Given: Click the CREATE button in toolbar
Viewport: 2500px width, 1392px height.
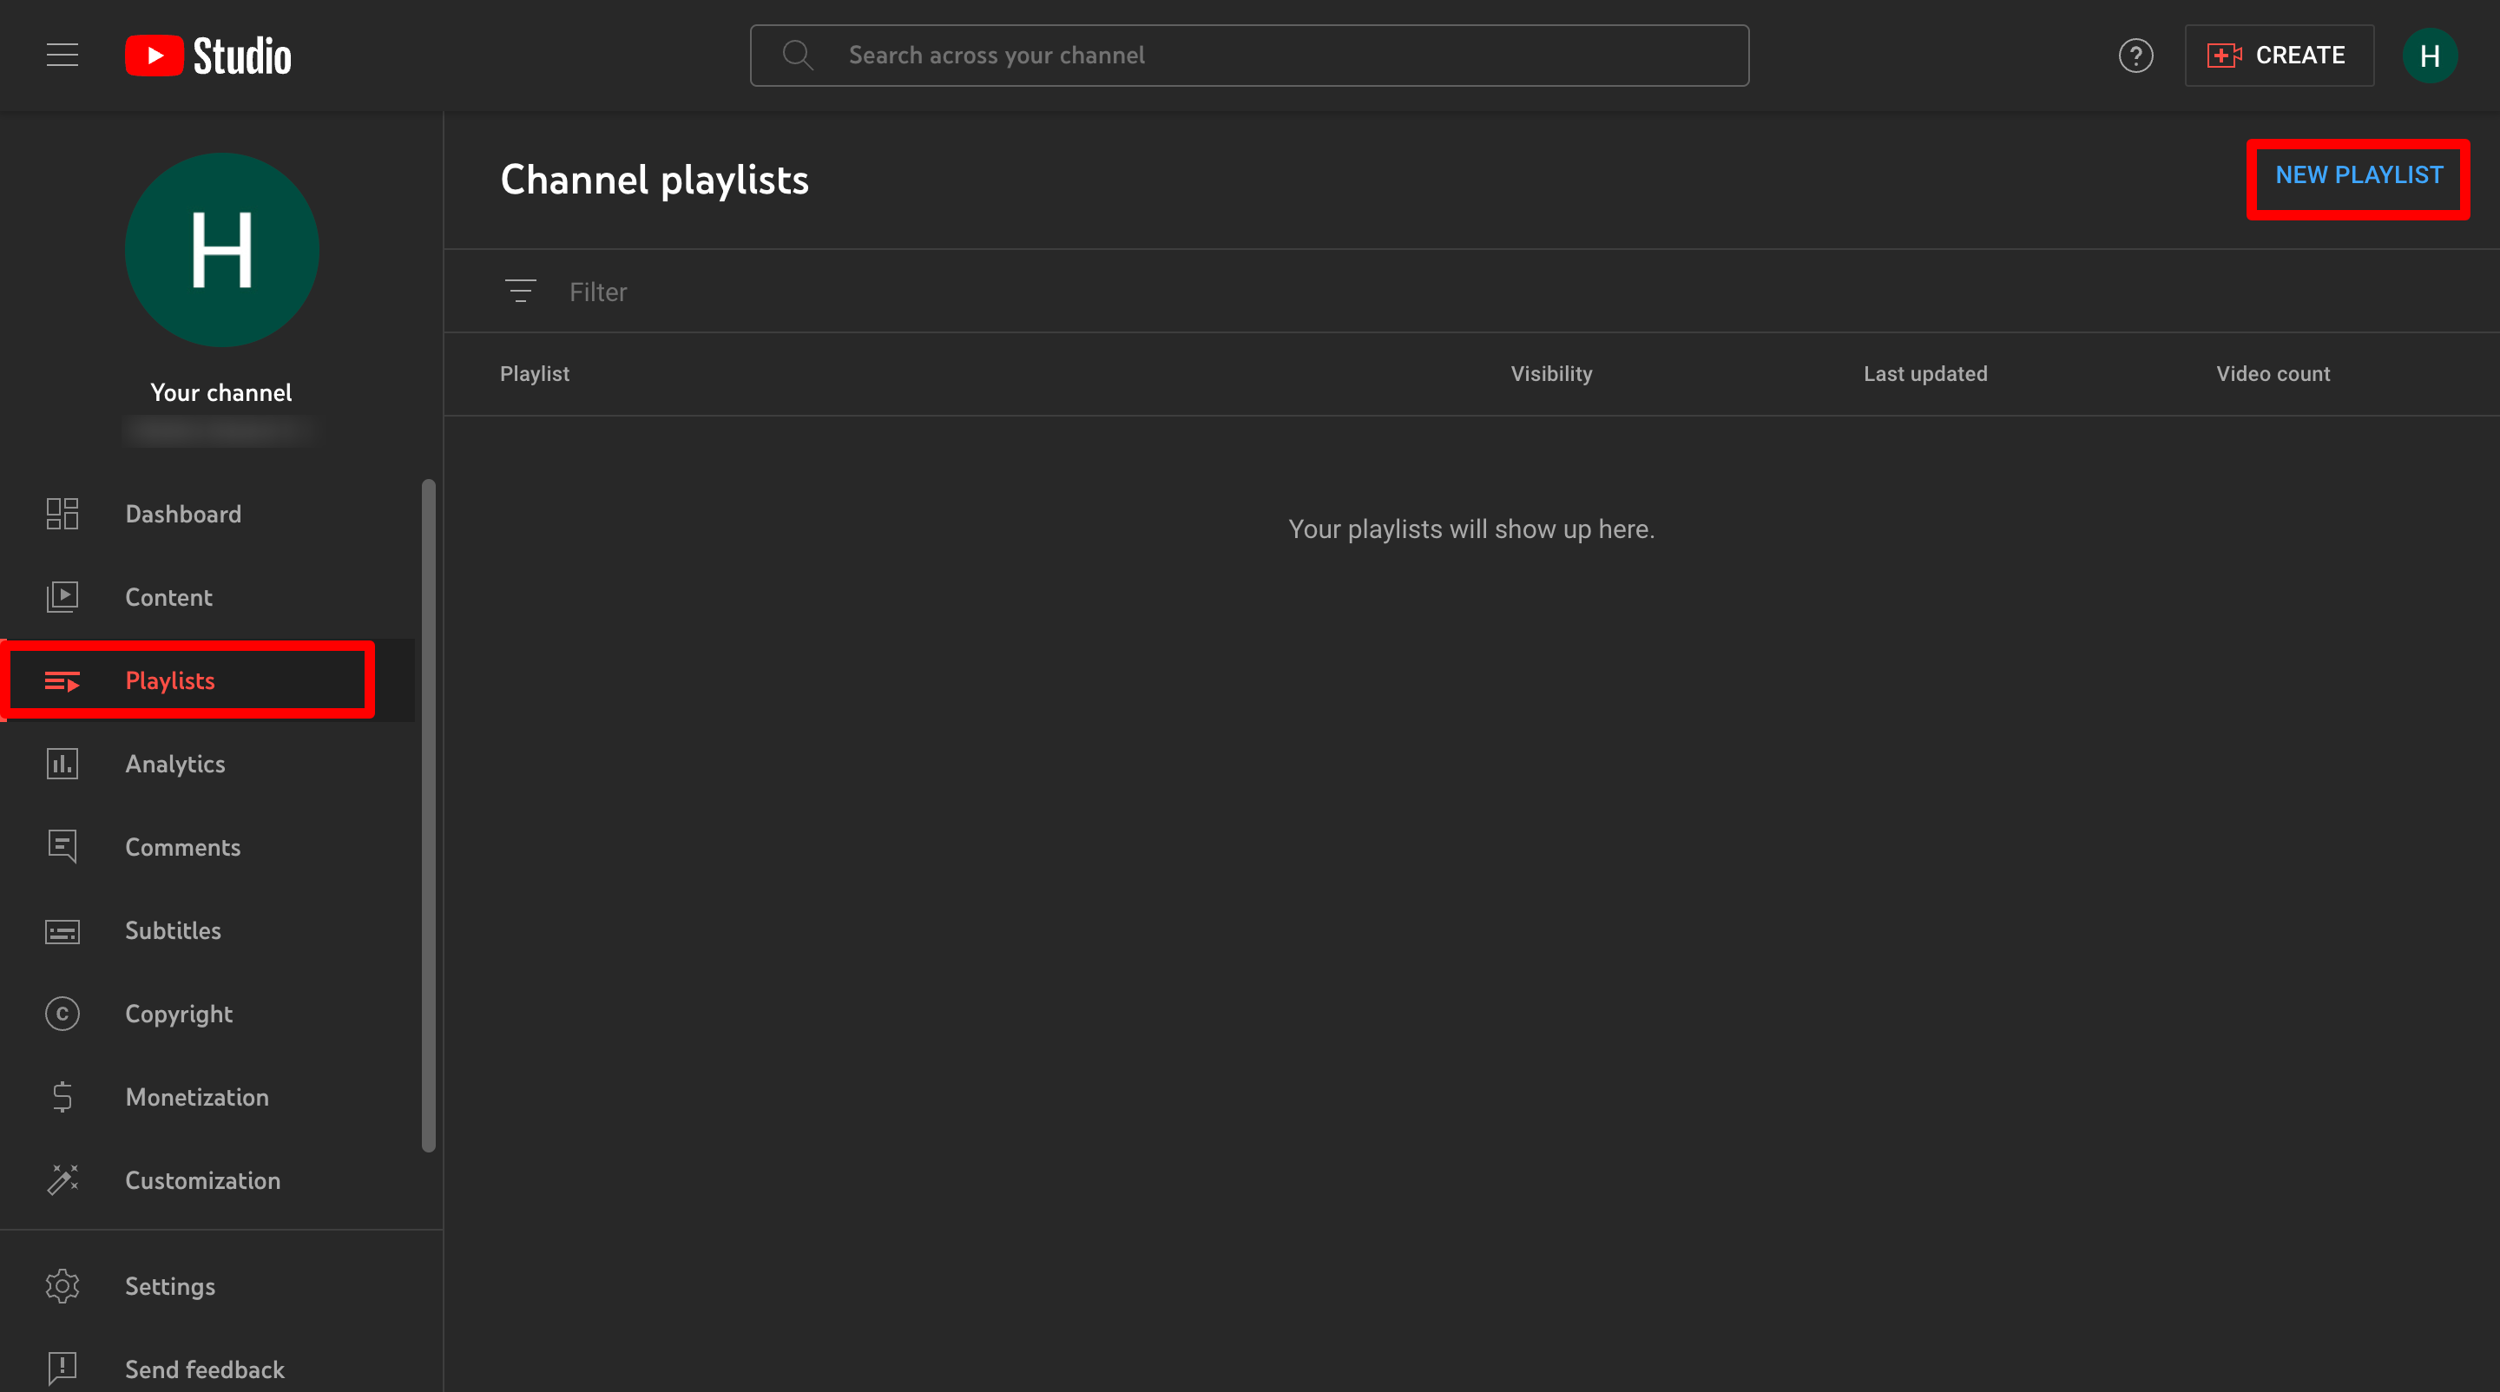Looking at the screenshot, I should click(2277, 55).
